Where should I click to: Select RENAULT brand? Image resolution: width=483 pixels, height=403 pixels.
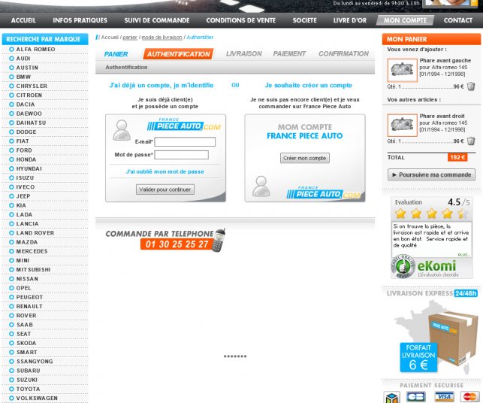(x=29, y=307)
